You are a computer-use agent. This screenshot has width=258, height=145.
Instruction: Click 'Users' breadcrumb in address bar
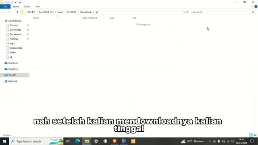[x=60, y=12]
